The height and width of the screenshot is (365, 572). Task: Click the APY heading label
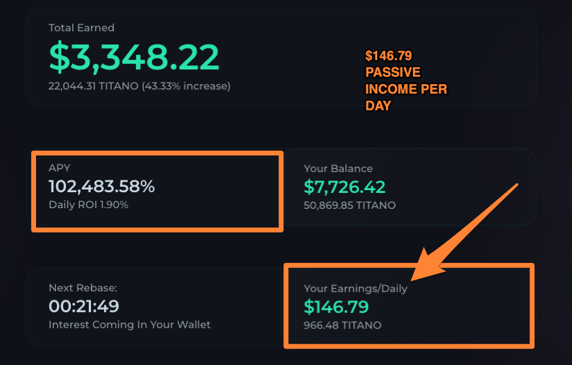(x=59, y=168)
